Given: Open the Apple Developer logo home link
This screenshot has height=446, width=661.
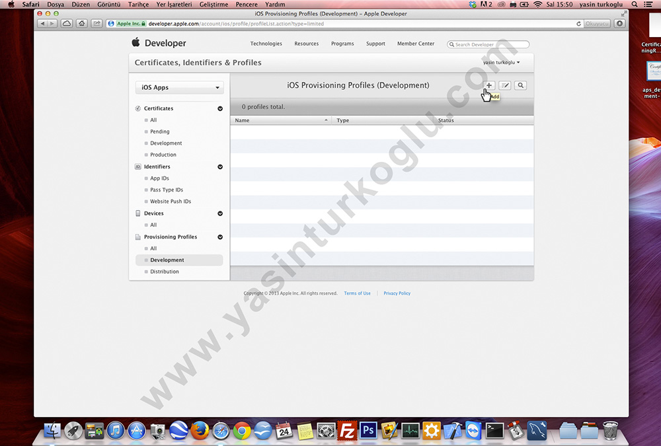Looking at the screenshot, I should pos(159,43).
